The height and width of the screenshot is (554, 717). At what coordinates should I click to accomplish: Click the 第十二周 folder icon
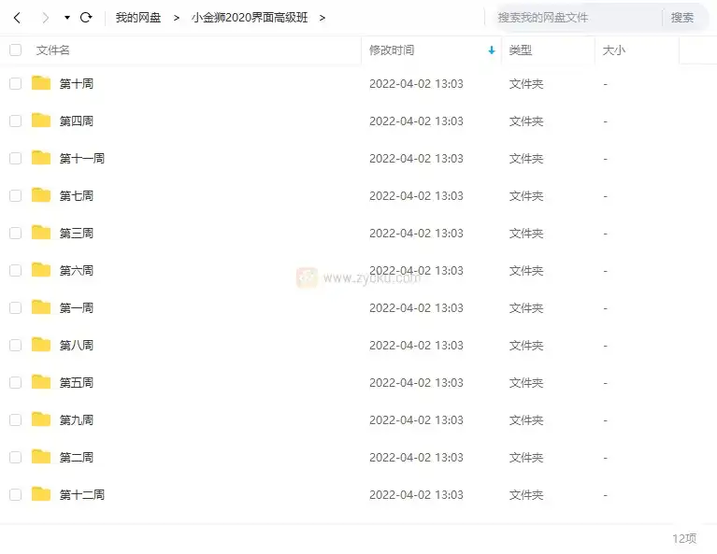click(x=41, y=493)
